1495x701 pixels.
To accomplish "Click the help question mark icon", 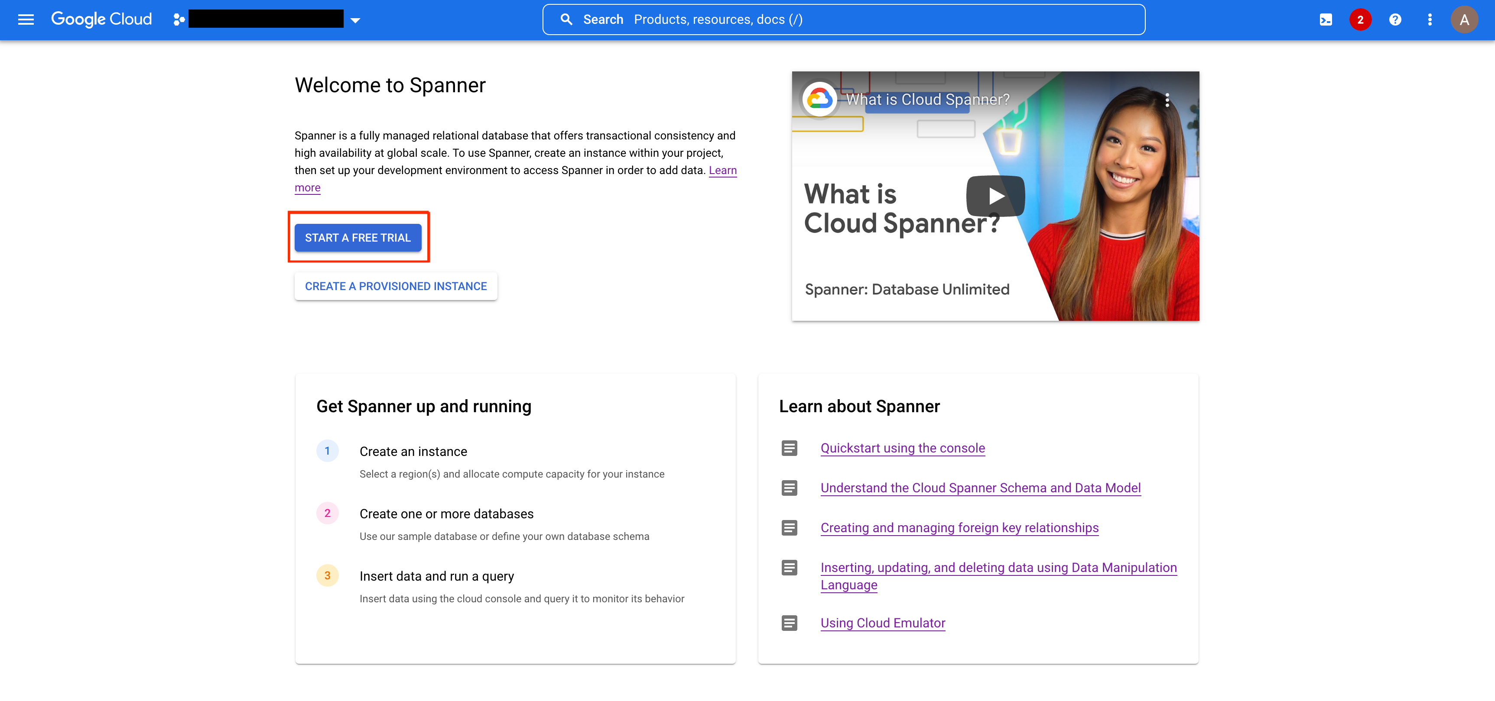I will 1395,19.
